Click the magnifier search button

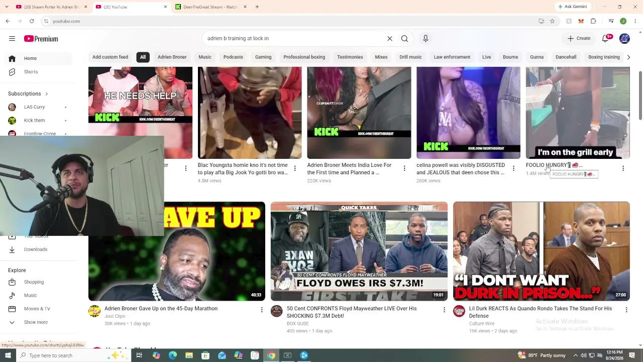404,39
